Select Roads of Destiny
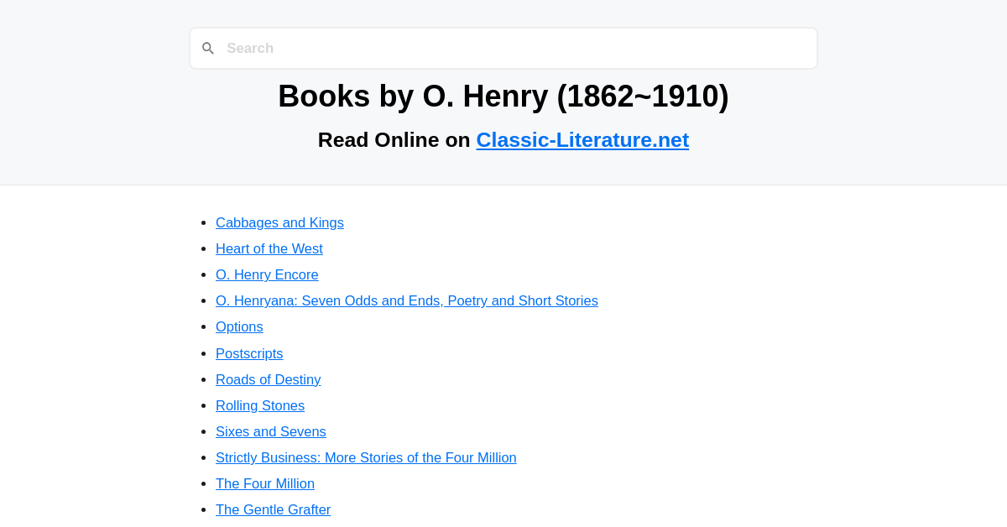The image size is (1007, 527). (x=268, y=379)
